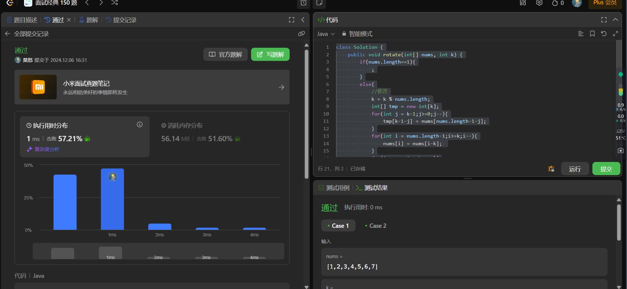Open 小米面试真题笔记 card

[x=152, y=87]
